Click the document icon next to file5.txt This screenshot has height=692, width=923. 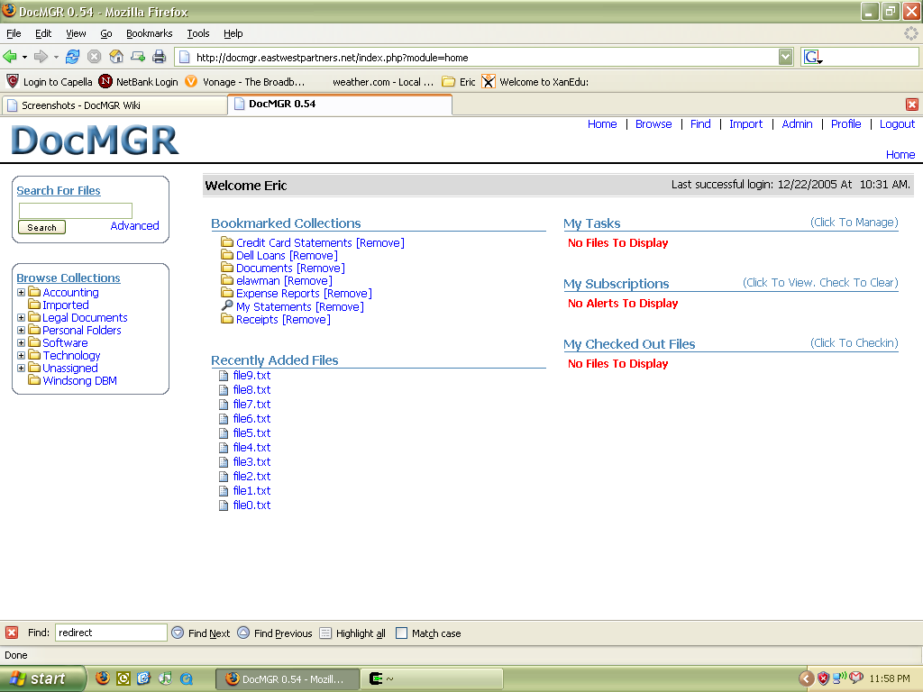point(223,432)
